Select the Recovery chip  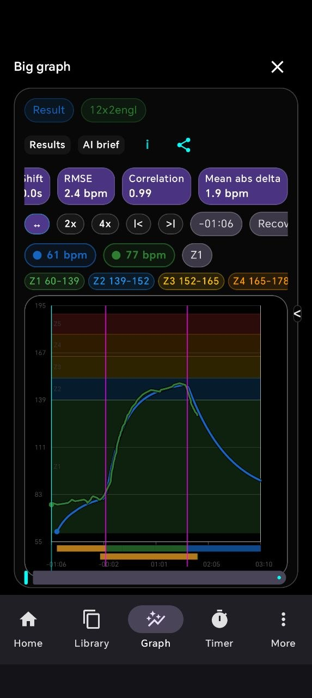click(268, 224)
